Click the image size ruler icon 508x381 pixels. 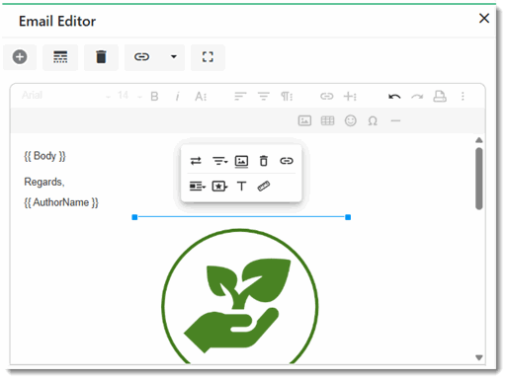point(264,187)
